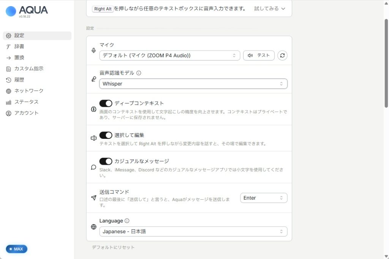
Task: Click the 音声認識モデル info icon
Action: (x=139, y=73)
